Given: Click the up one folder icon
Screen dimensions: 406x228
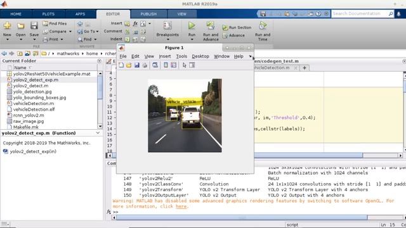Looking at the screenshot, I should click(20, 53).
